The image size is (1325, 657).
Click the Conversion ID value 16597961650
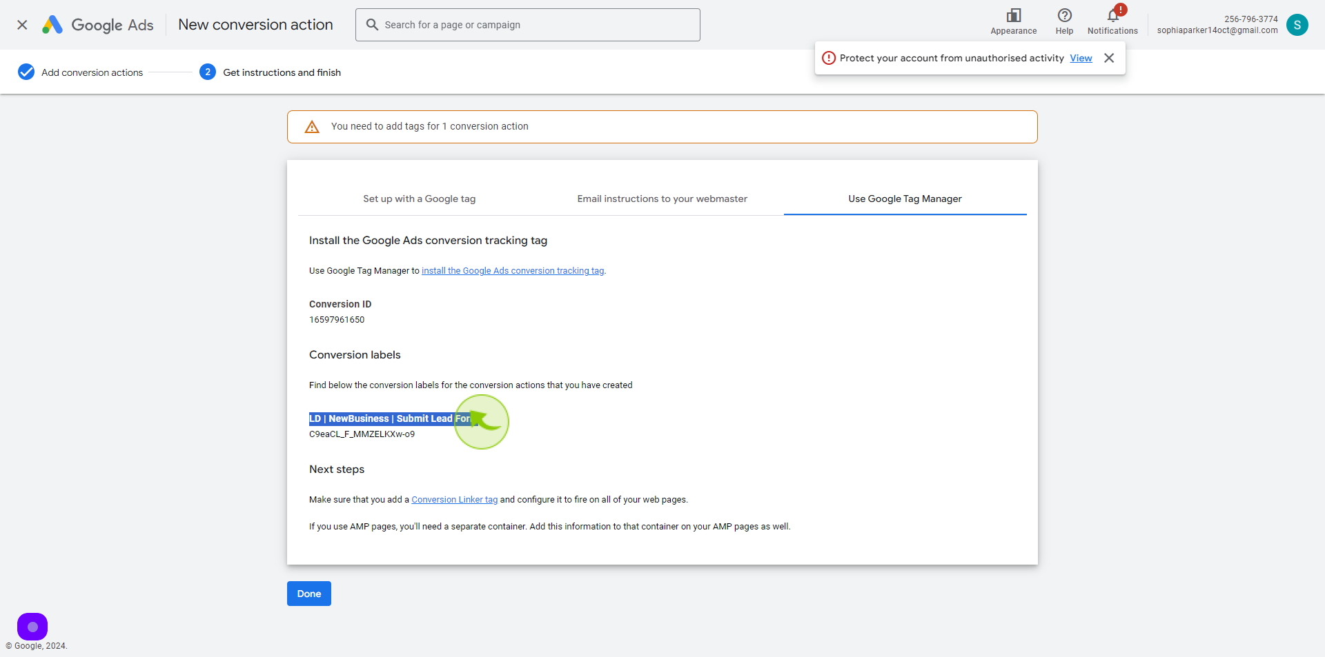click(x=337, y=320)
